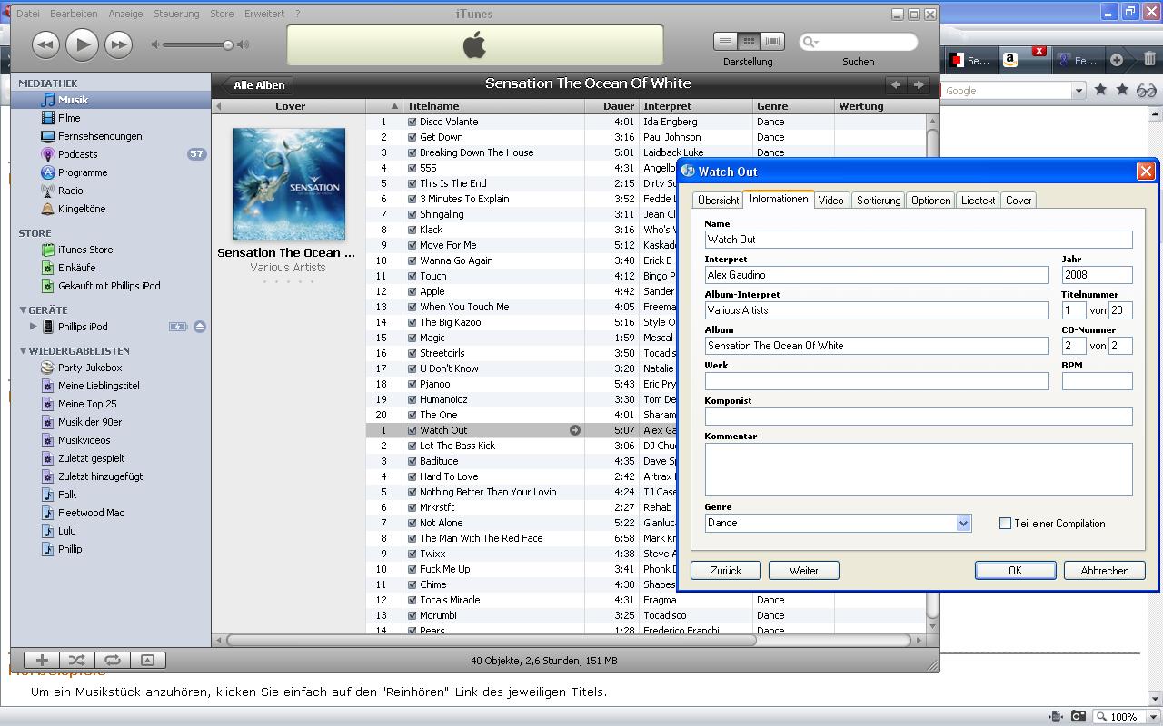Uncheck Breaking Down The House track

(413, 152)
